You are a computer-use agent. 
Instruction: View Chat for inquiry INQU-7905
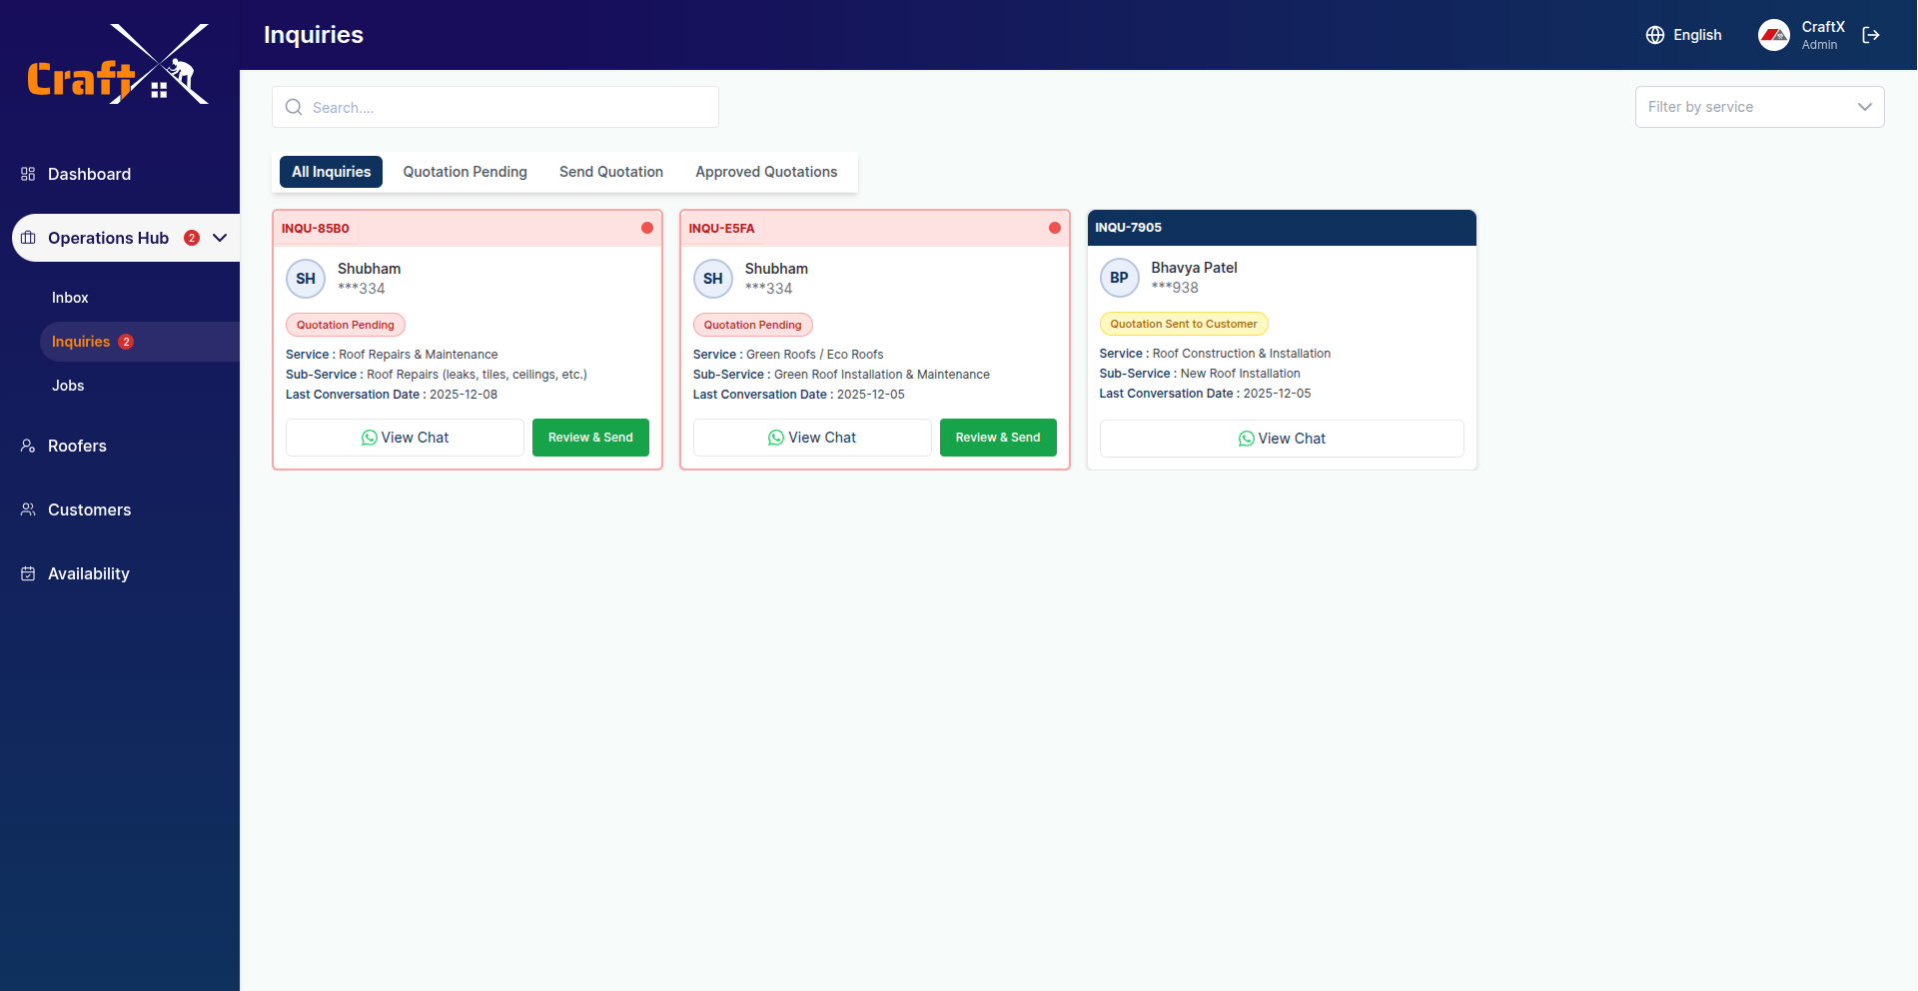click(x=1281, y=439)
